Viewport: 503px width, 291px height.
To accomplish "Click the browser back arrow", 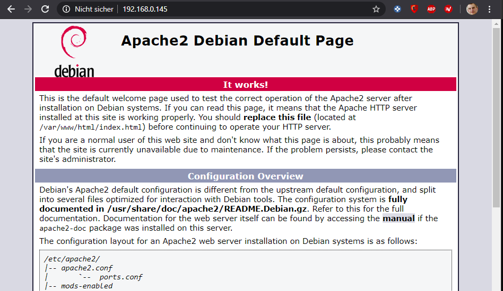I will point(11,9).
